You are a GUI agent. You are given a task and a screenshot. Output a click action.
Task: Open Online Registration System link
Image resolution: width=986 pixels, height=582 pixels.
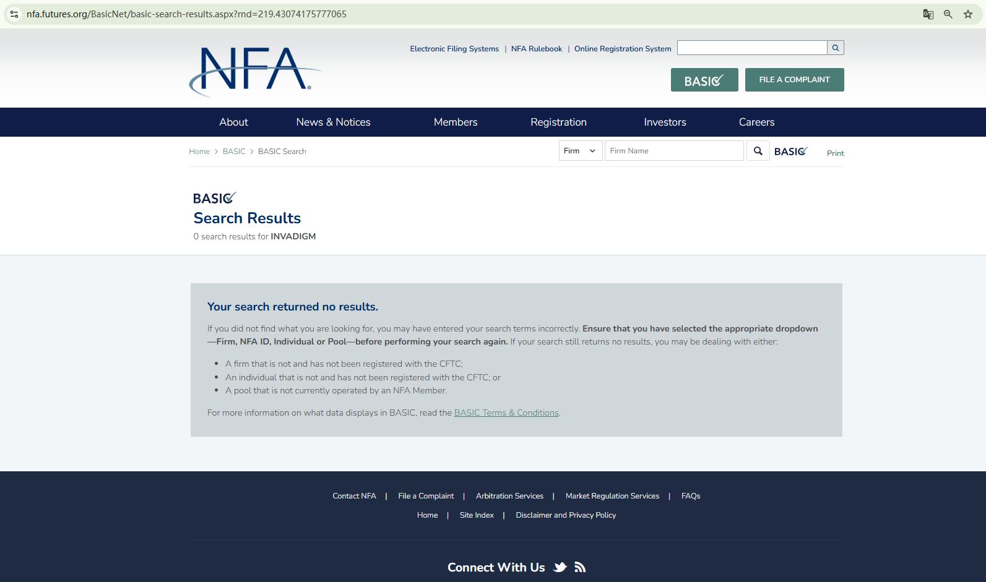[623, 49]
